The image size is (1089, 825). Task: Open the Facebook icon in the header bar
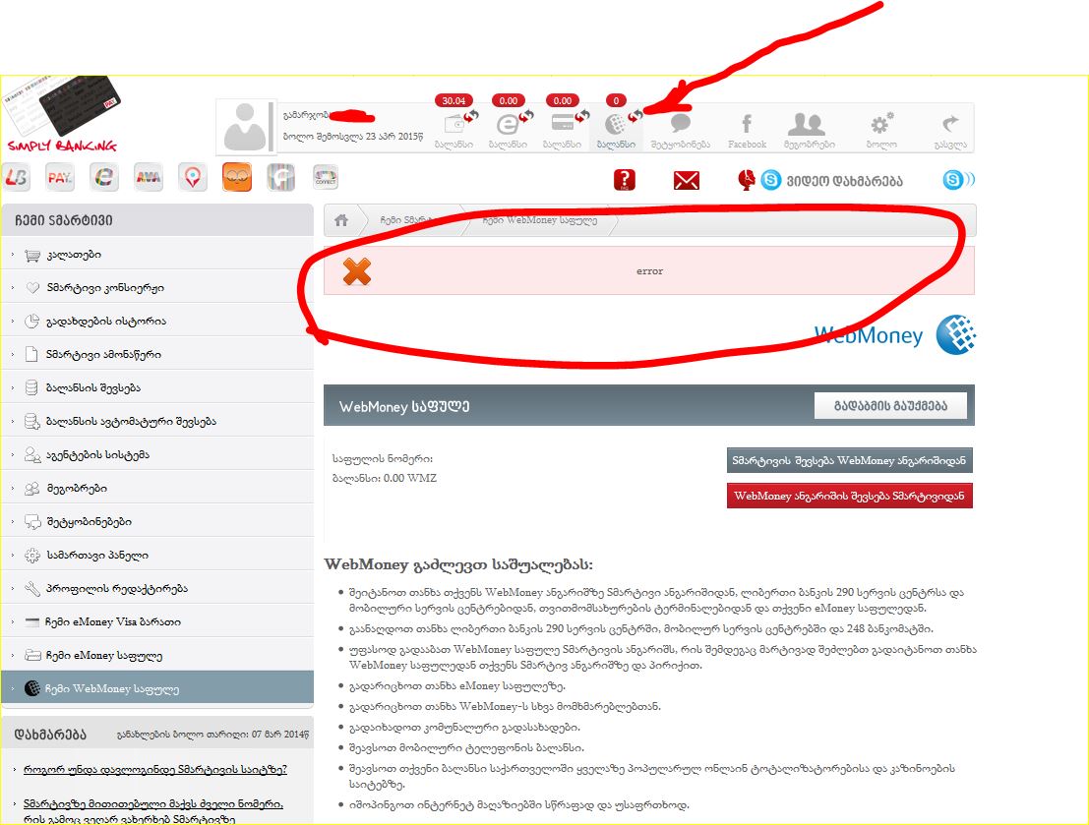coord(747,124)
